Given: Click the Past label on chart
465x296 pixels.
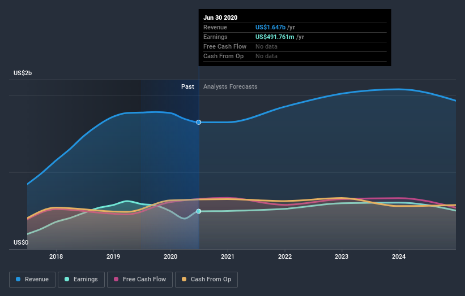Looking at the screenshot, I should tap(187, 86).
